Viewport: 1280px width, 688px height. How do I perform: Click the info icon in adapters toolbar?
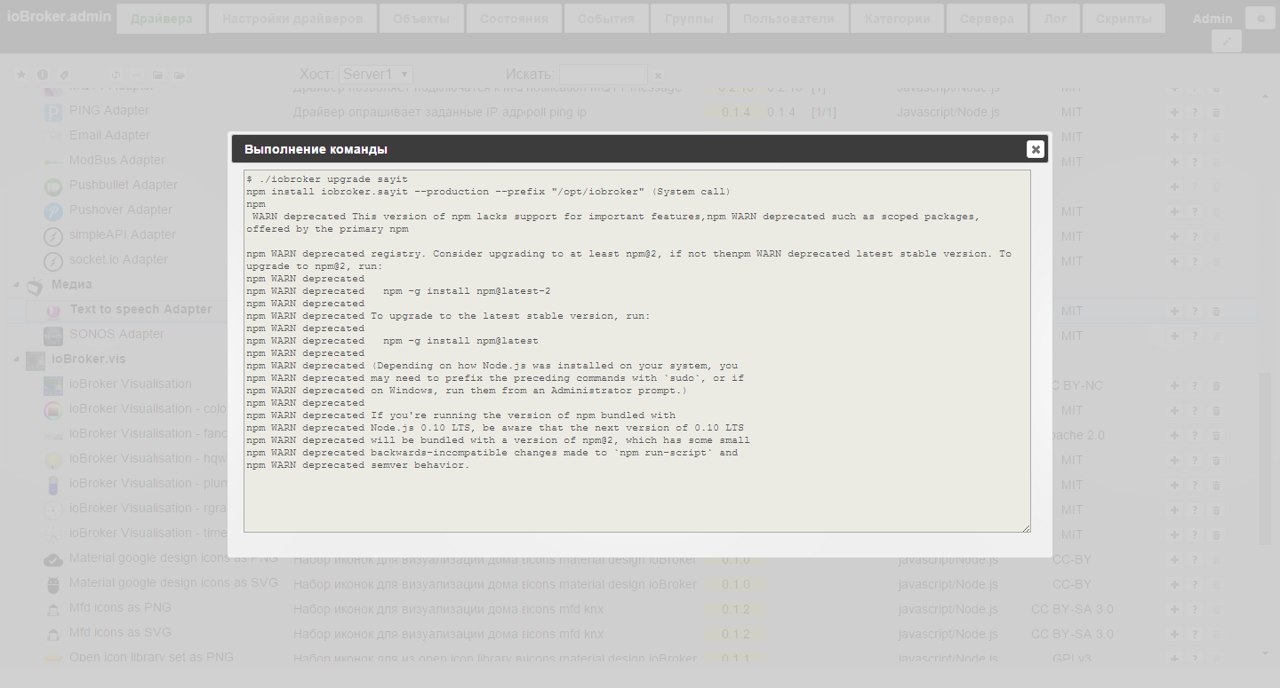click(x=43, y=75)
